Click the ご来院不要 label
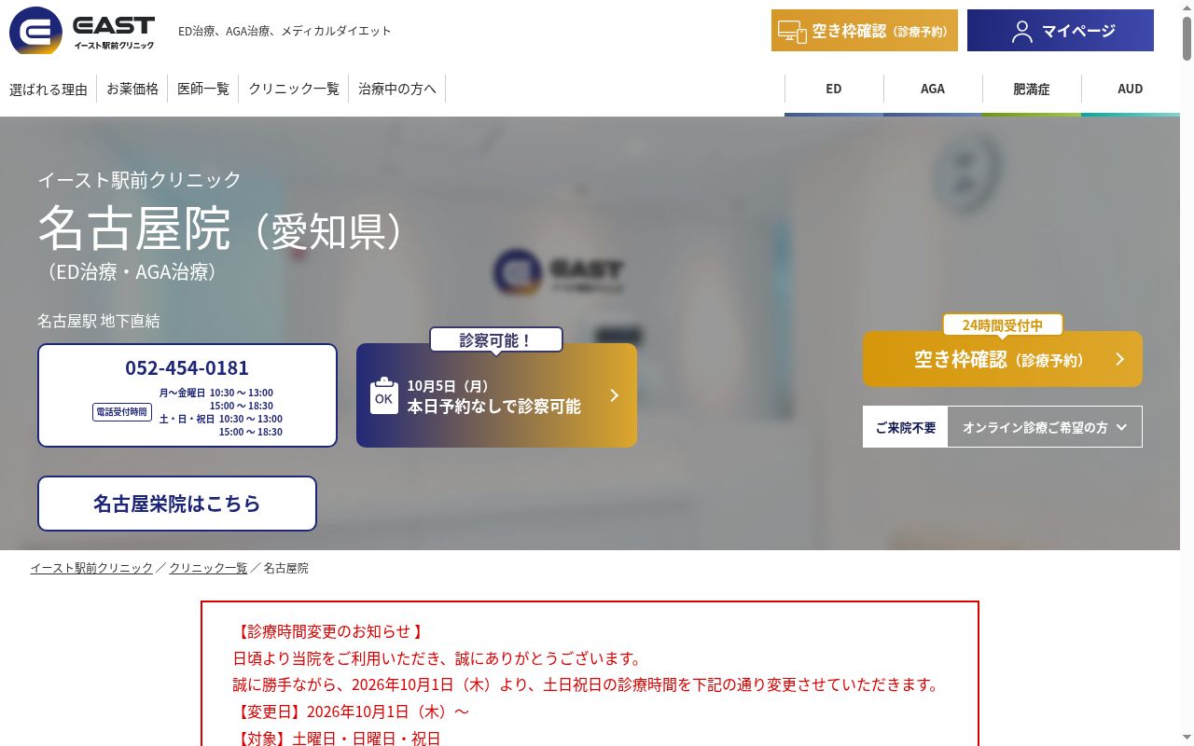 (x=906, y=427)
